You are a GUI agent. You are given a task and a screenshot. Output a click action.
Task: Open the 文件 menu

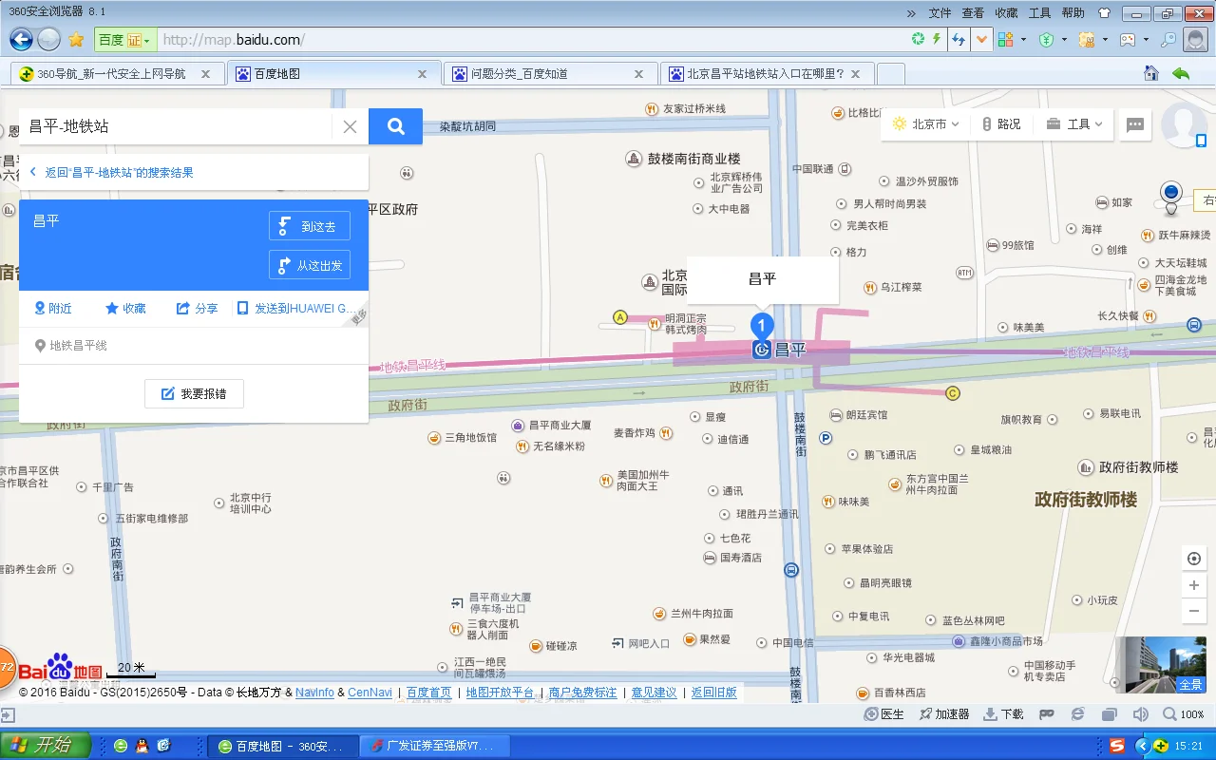940,12
